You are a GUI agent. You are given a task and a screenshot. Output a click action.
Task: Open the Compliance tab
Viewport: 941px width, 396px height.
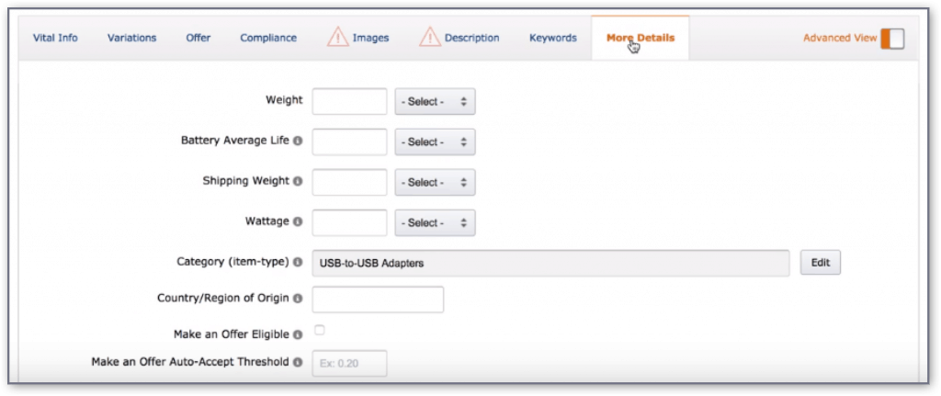click(x=268, y=39)
